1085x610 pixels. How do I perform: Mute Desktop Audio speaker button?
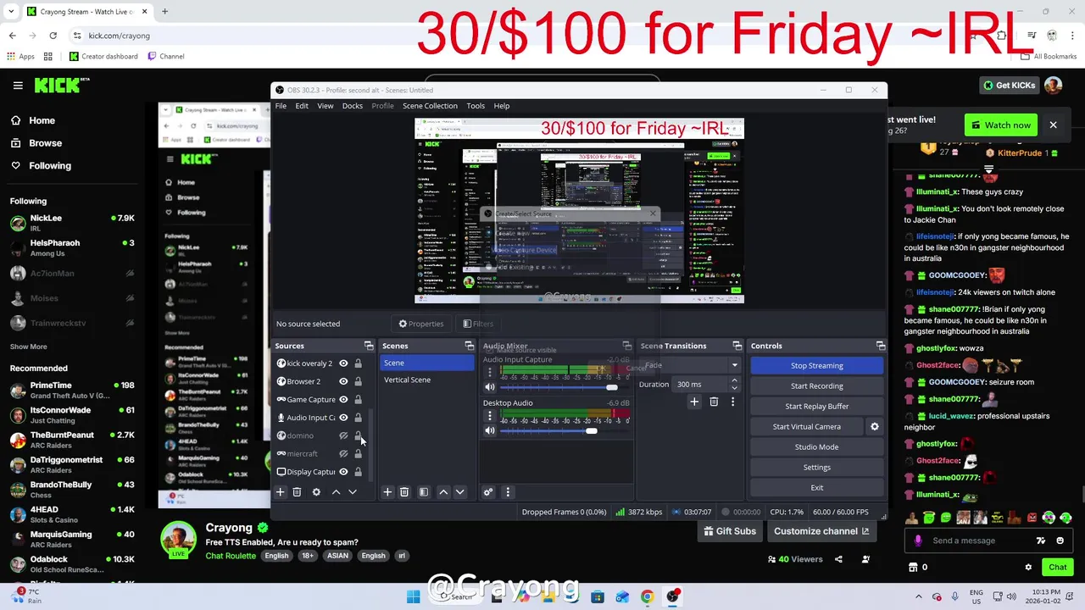click(x=489, y=430)
